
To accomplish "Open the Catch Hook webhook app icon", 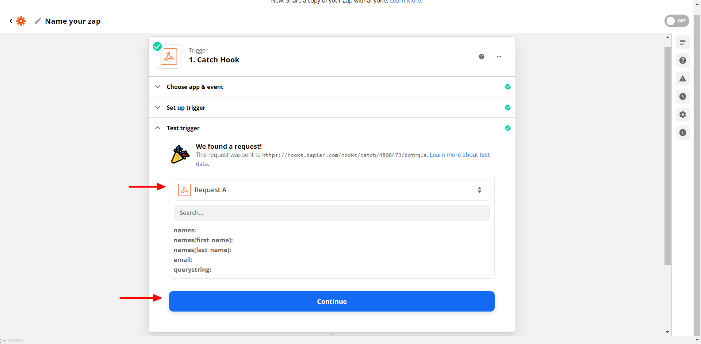I will 169,57.
